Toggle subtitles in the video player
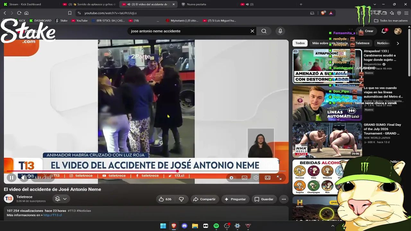The image size is (411, 231). click(x=244, y=178)
